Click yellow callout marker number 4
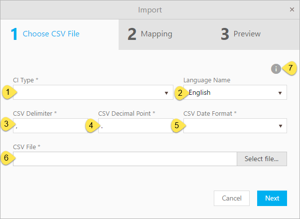The height and width of the screenshot is (219, 300). (x=91, y=125)
